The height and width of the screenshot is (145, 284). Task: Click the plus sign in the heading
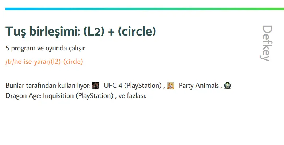(x=111, y=32)
